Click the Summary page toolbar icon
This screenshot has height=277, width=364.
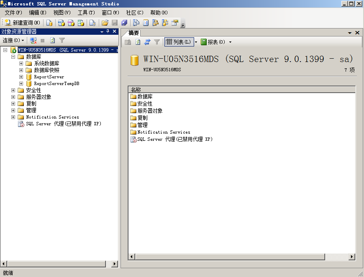(146, 23)
